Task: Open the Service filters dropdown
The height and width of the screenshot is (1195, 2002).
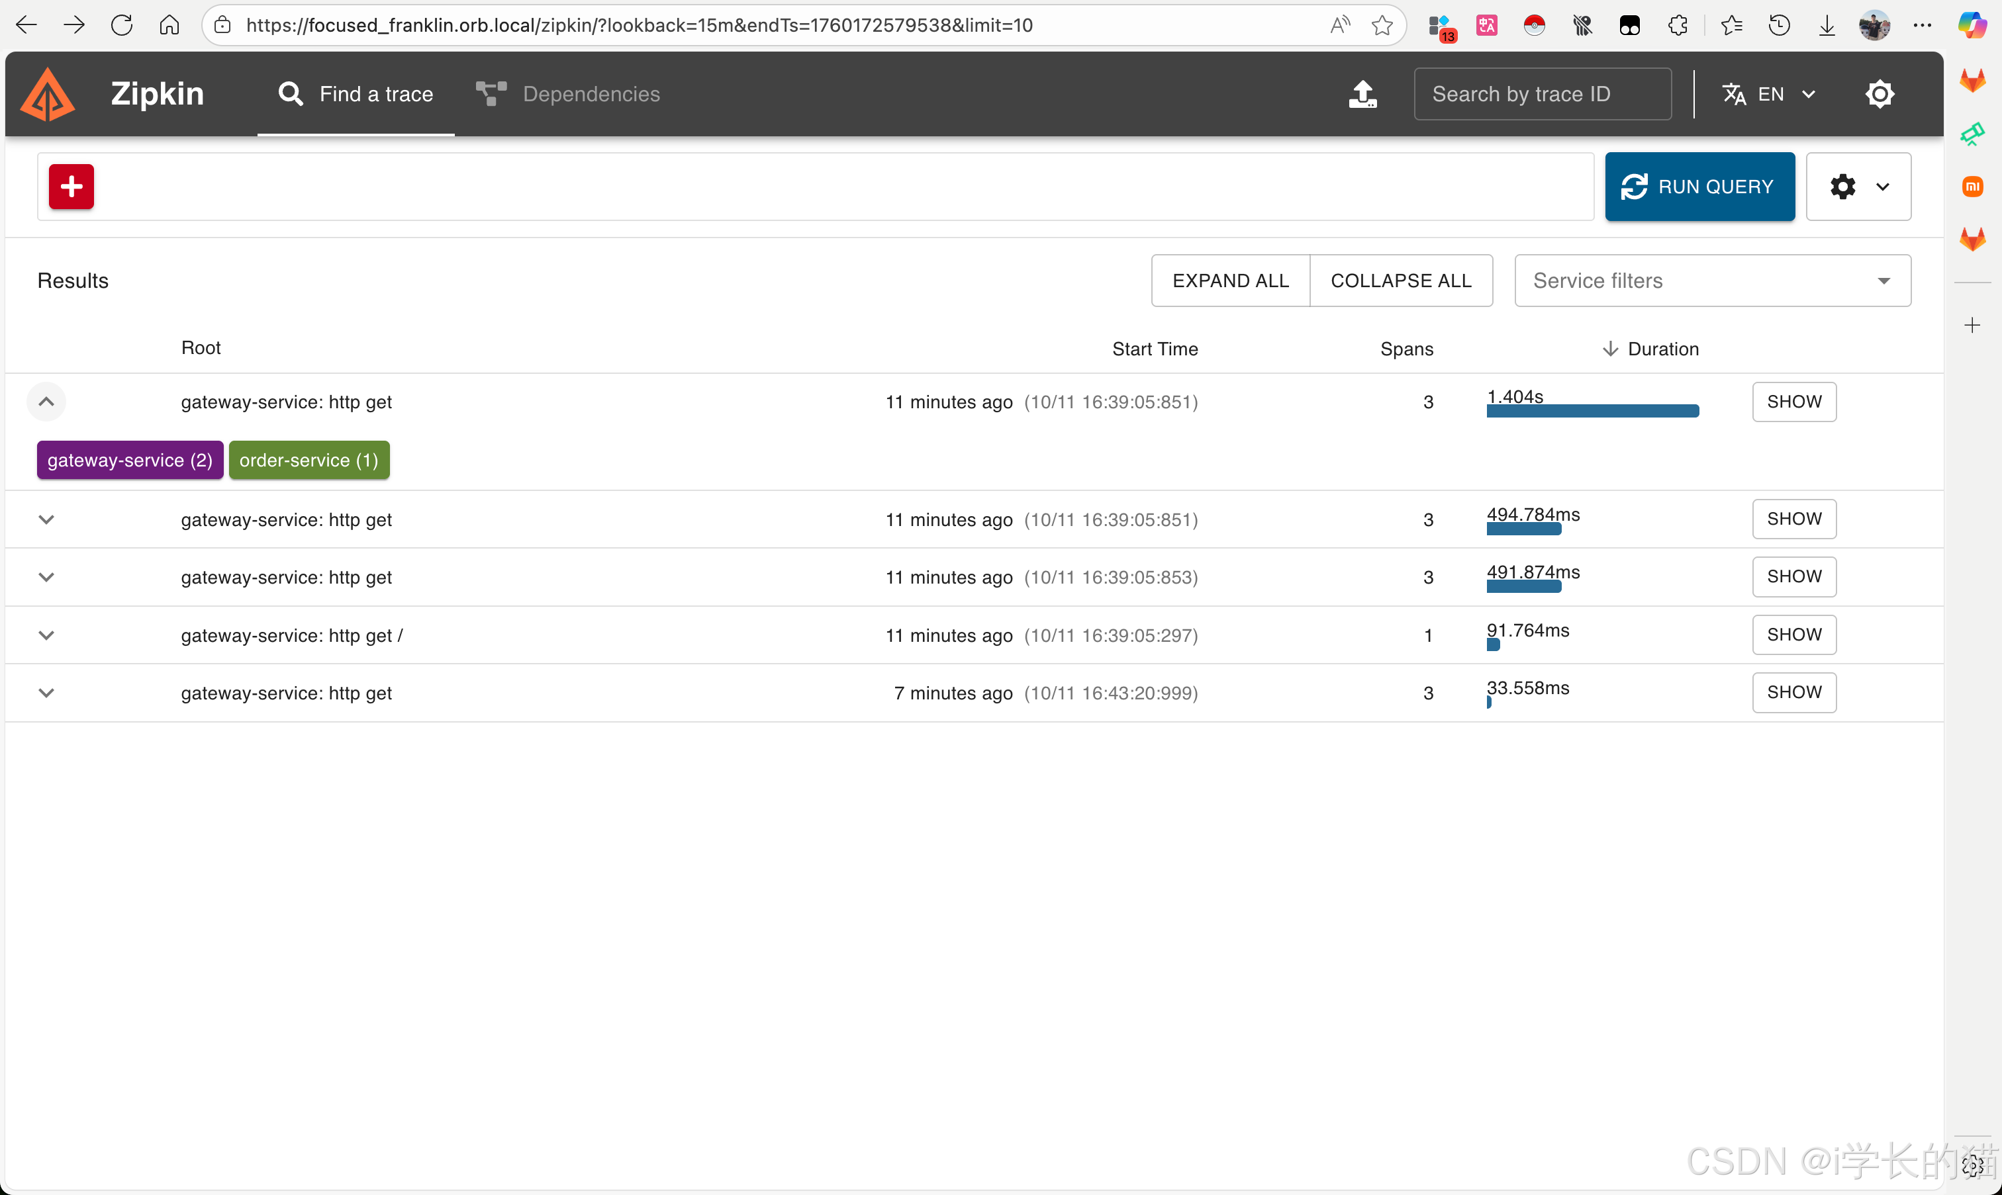Action: pyautogui.click(x=1712, y=281)
